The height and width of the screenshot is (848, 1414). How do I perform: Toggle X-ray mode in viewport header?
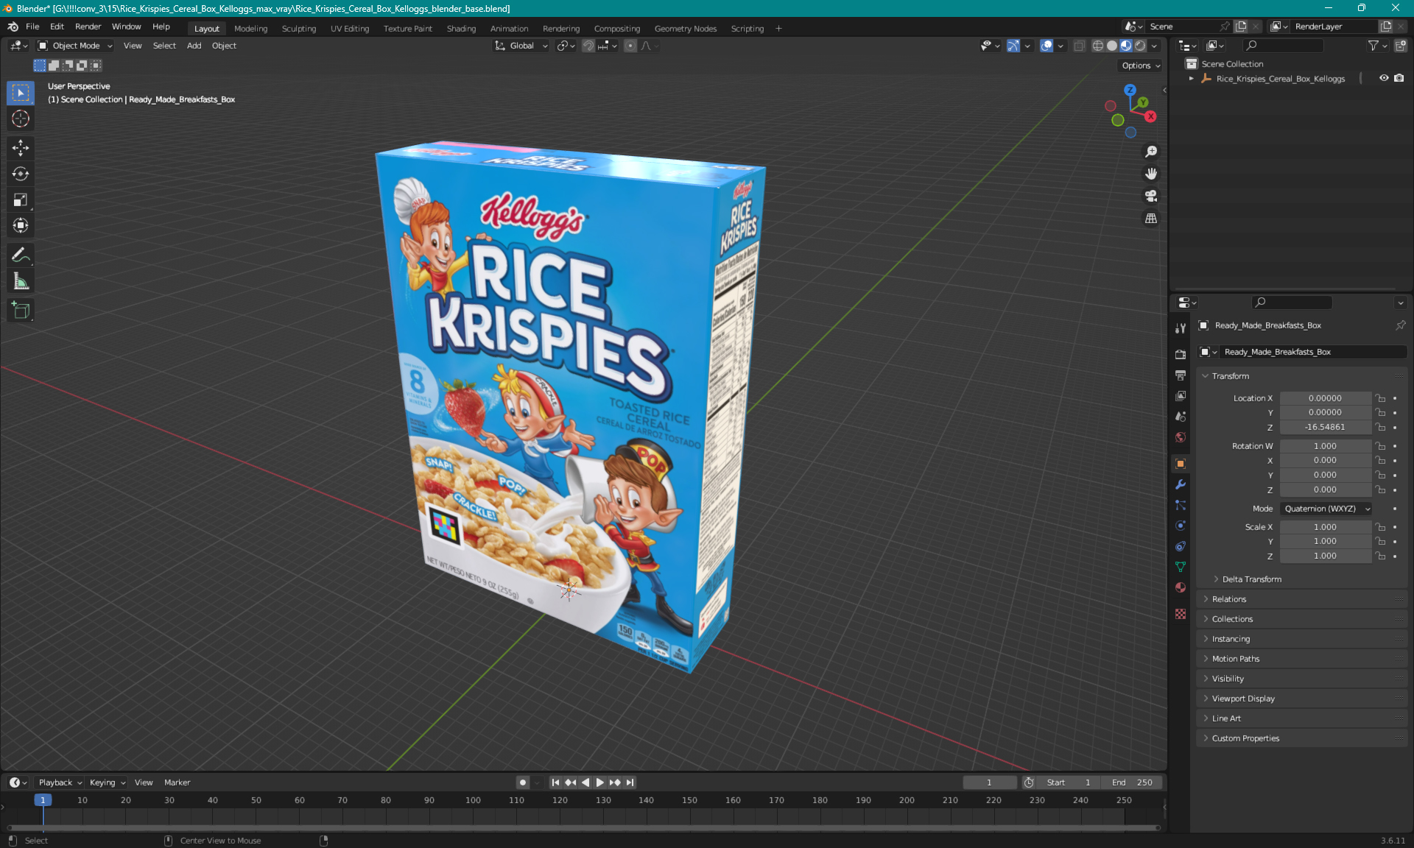(x=1079, y=46)
